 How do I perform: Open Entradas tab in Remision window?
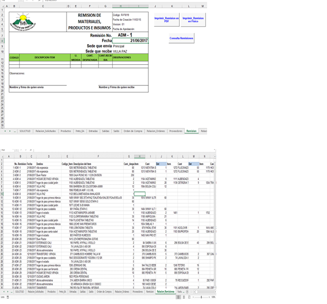point(93,131)
